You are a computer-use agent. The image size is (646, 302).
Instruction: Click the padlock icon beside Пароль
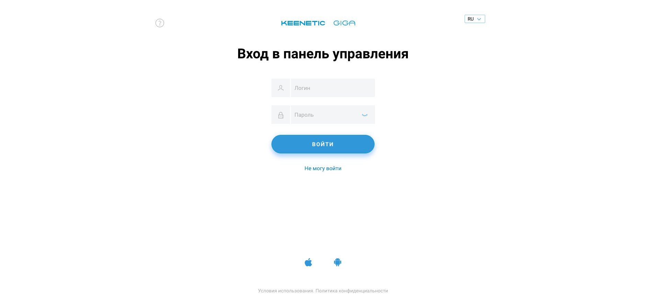(x=281, y=115)
